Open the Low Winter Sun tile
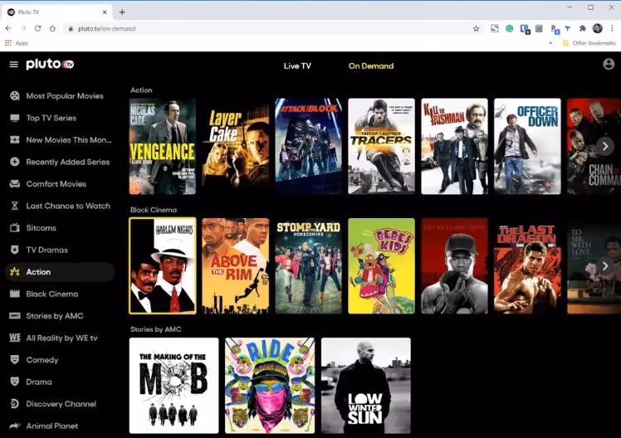The width and height of the screenshot is (621, 438). coord(366,386)
